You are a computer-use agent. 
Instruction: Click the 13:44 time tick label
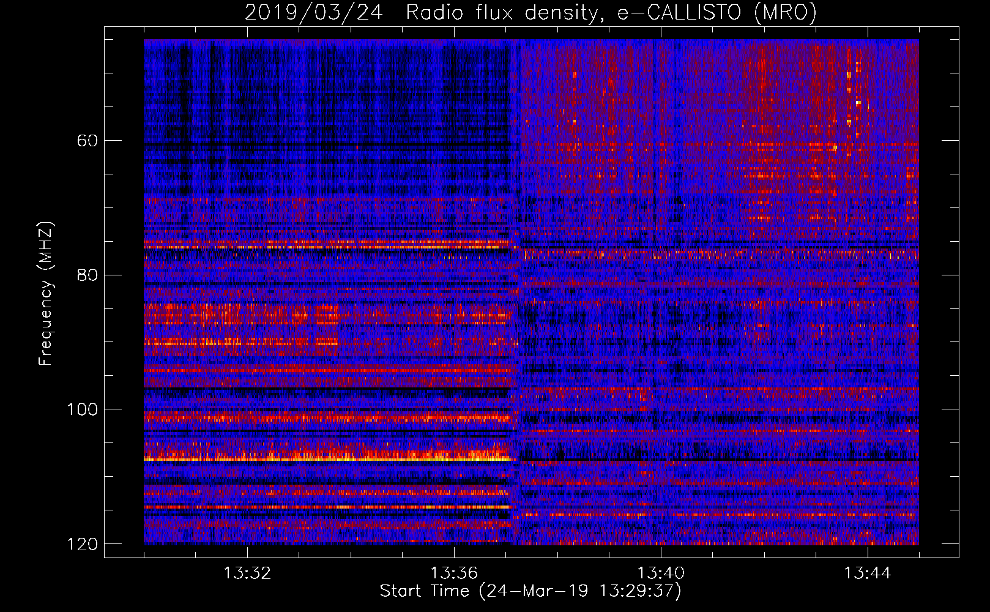tap(868, 573)
